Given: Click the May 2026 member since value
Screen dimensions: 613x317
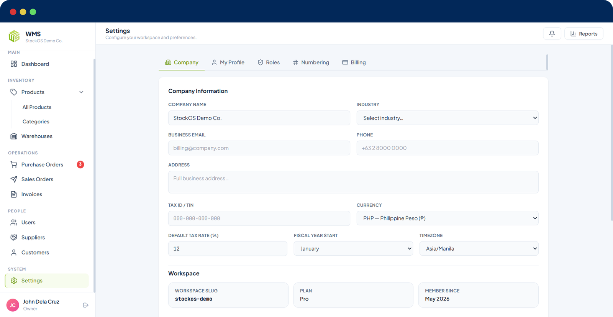Looking at the screenshot, I should (437, 299).
